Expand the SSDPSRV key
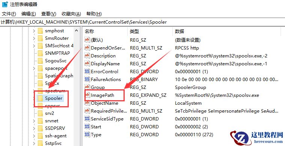 point(34,128)
